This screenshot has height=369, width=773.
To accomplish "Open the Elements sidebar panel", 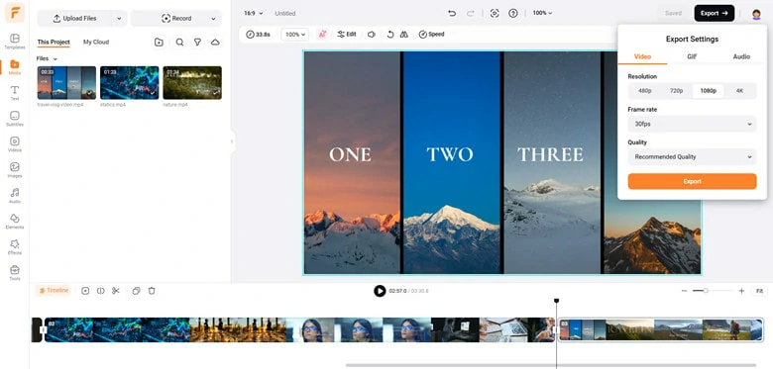I will [14, 221].
